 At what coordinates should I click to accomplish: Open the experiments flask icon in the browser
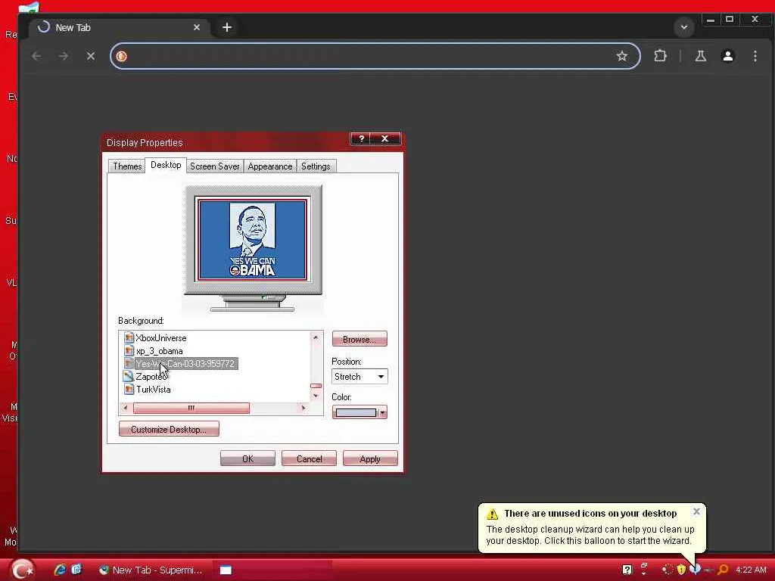[700, 56]
